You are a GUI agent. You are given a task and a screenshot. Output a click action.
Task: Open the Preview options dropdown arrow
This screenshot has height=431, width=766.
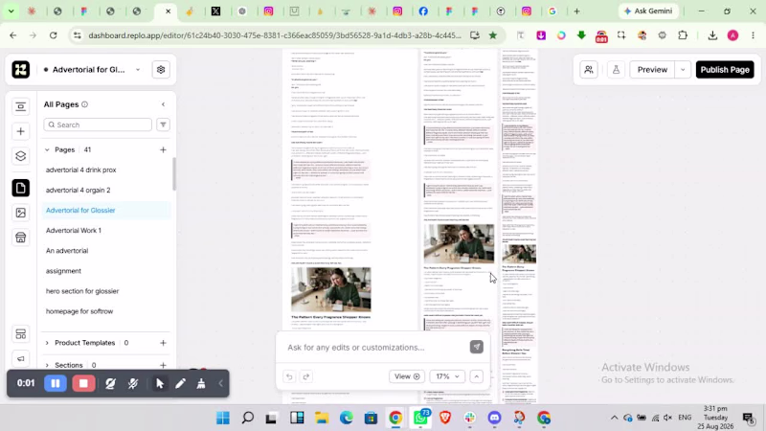(683, 69)
